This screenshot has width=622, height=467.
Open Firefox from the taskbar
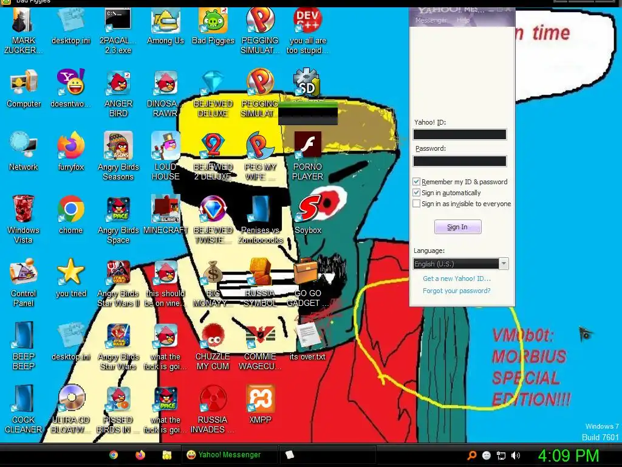(x=140, y=455)
